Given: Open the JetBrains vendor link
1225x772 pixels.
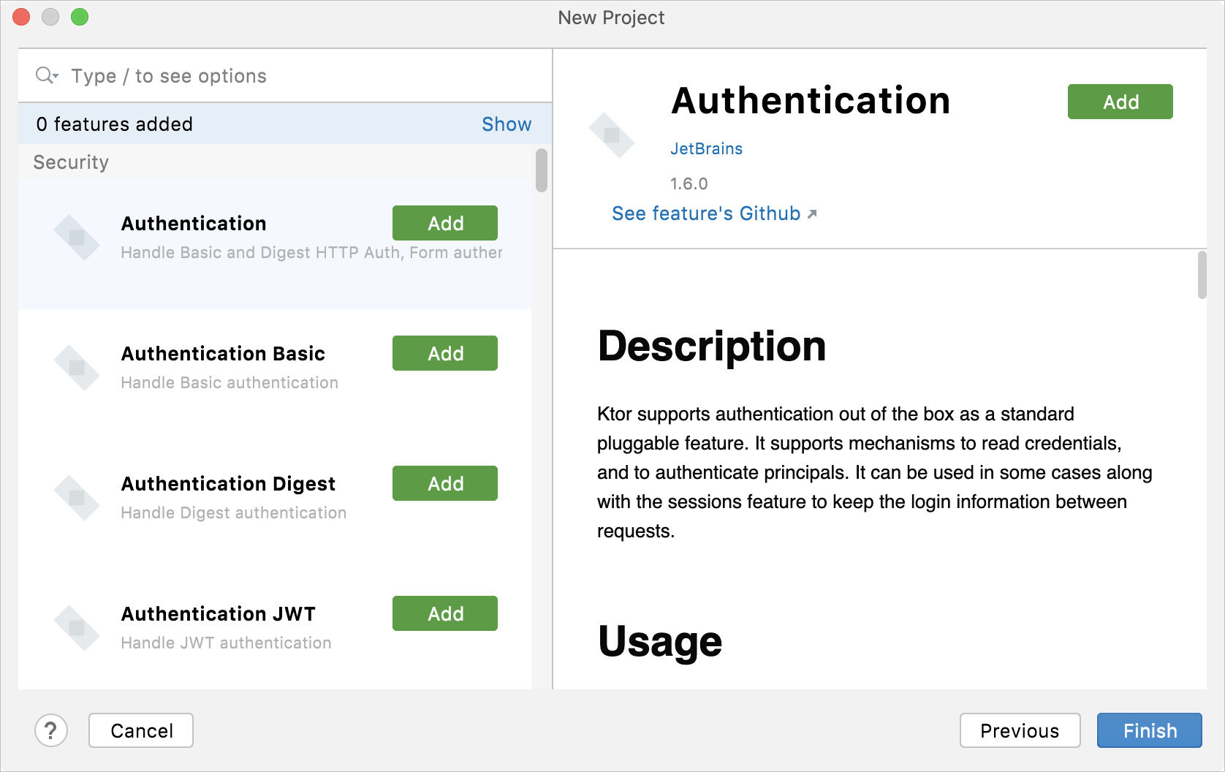Looking at the screenshot, I should point(706,148).
